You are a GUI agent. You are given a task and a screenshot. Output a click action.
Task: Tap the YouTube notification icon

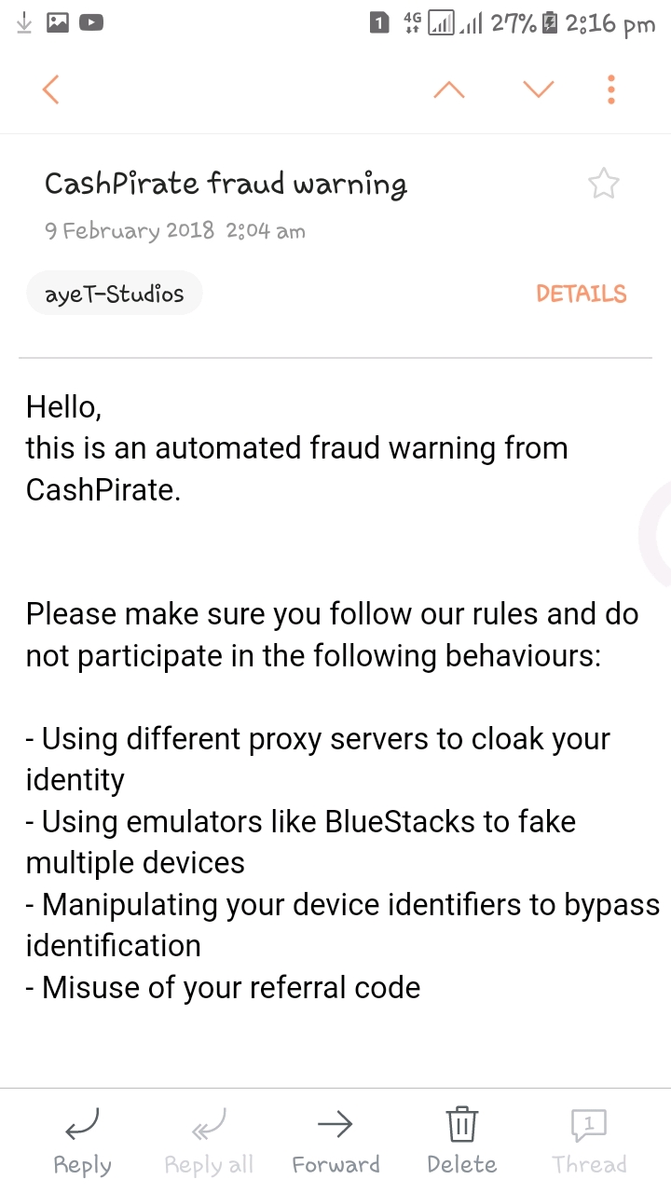pyautogui.click(x=90, y=23)
